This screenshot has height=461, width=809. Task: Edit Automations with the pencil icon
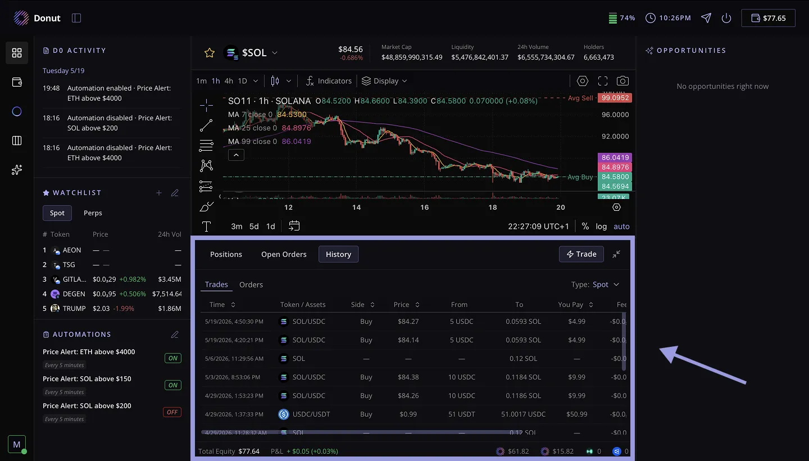point(175,335)
